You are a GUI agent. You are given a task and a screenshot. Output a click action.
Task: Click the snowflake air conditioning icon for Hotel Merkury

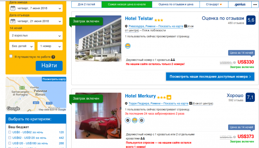[x=142, y=120]
